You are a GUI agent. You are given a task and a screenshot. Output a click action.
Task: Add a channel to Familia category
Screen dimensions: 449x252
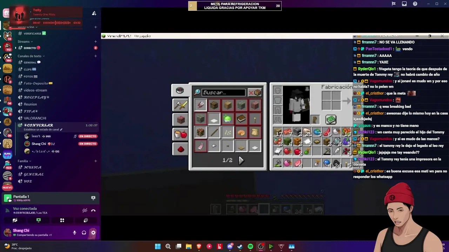(x=95, y=161)
